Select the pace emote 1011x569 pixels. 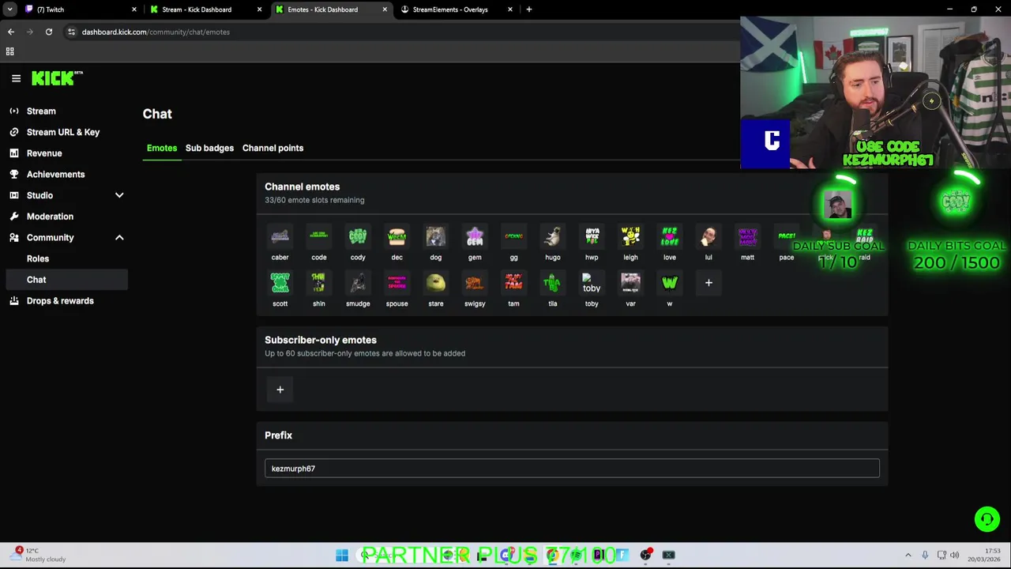pyautogui.click(x=787, y=236)
